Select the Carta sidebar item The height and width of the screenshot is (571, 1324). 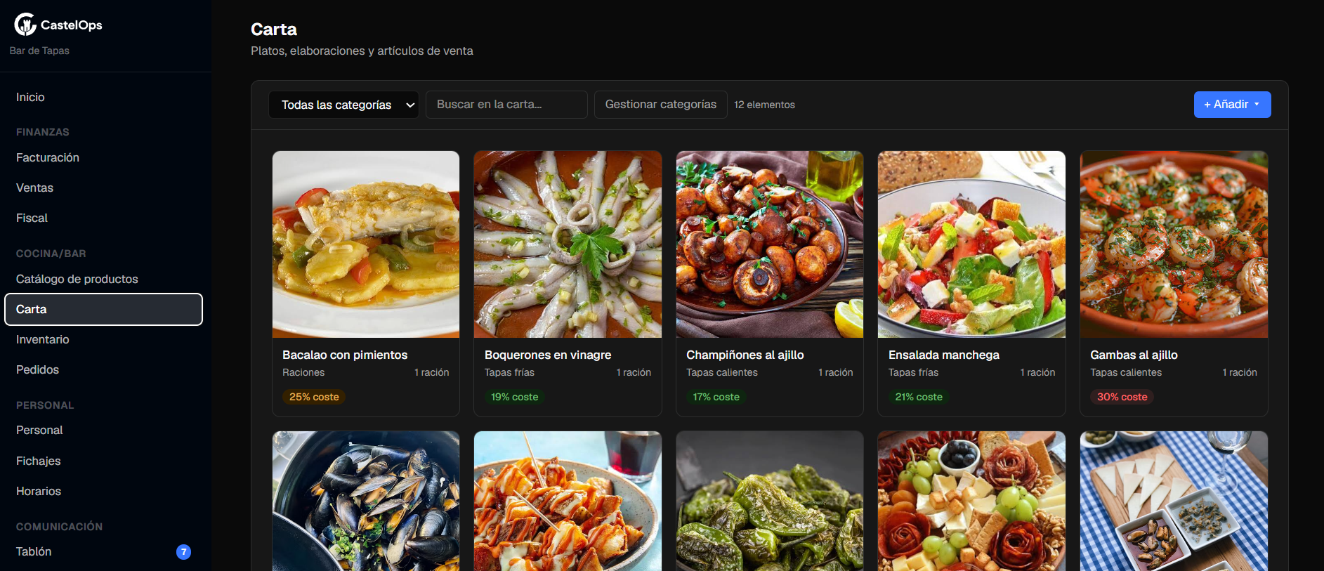(104, 309)
